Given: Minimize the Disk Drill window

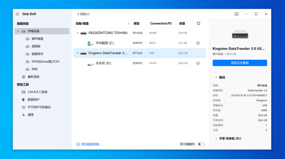Looking at the screenshot, I should click(x=246, y=14).
